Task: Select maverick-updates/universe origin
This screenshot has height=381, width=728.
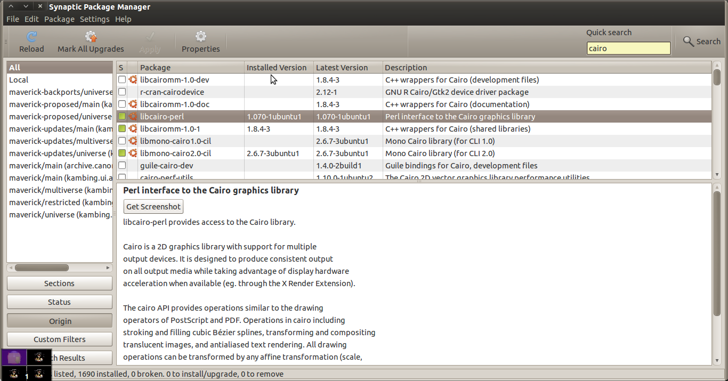Action: pyautogui.click(x=60, y=153)
